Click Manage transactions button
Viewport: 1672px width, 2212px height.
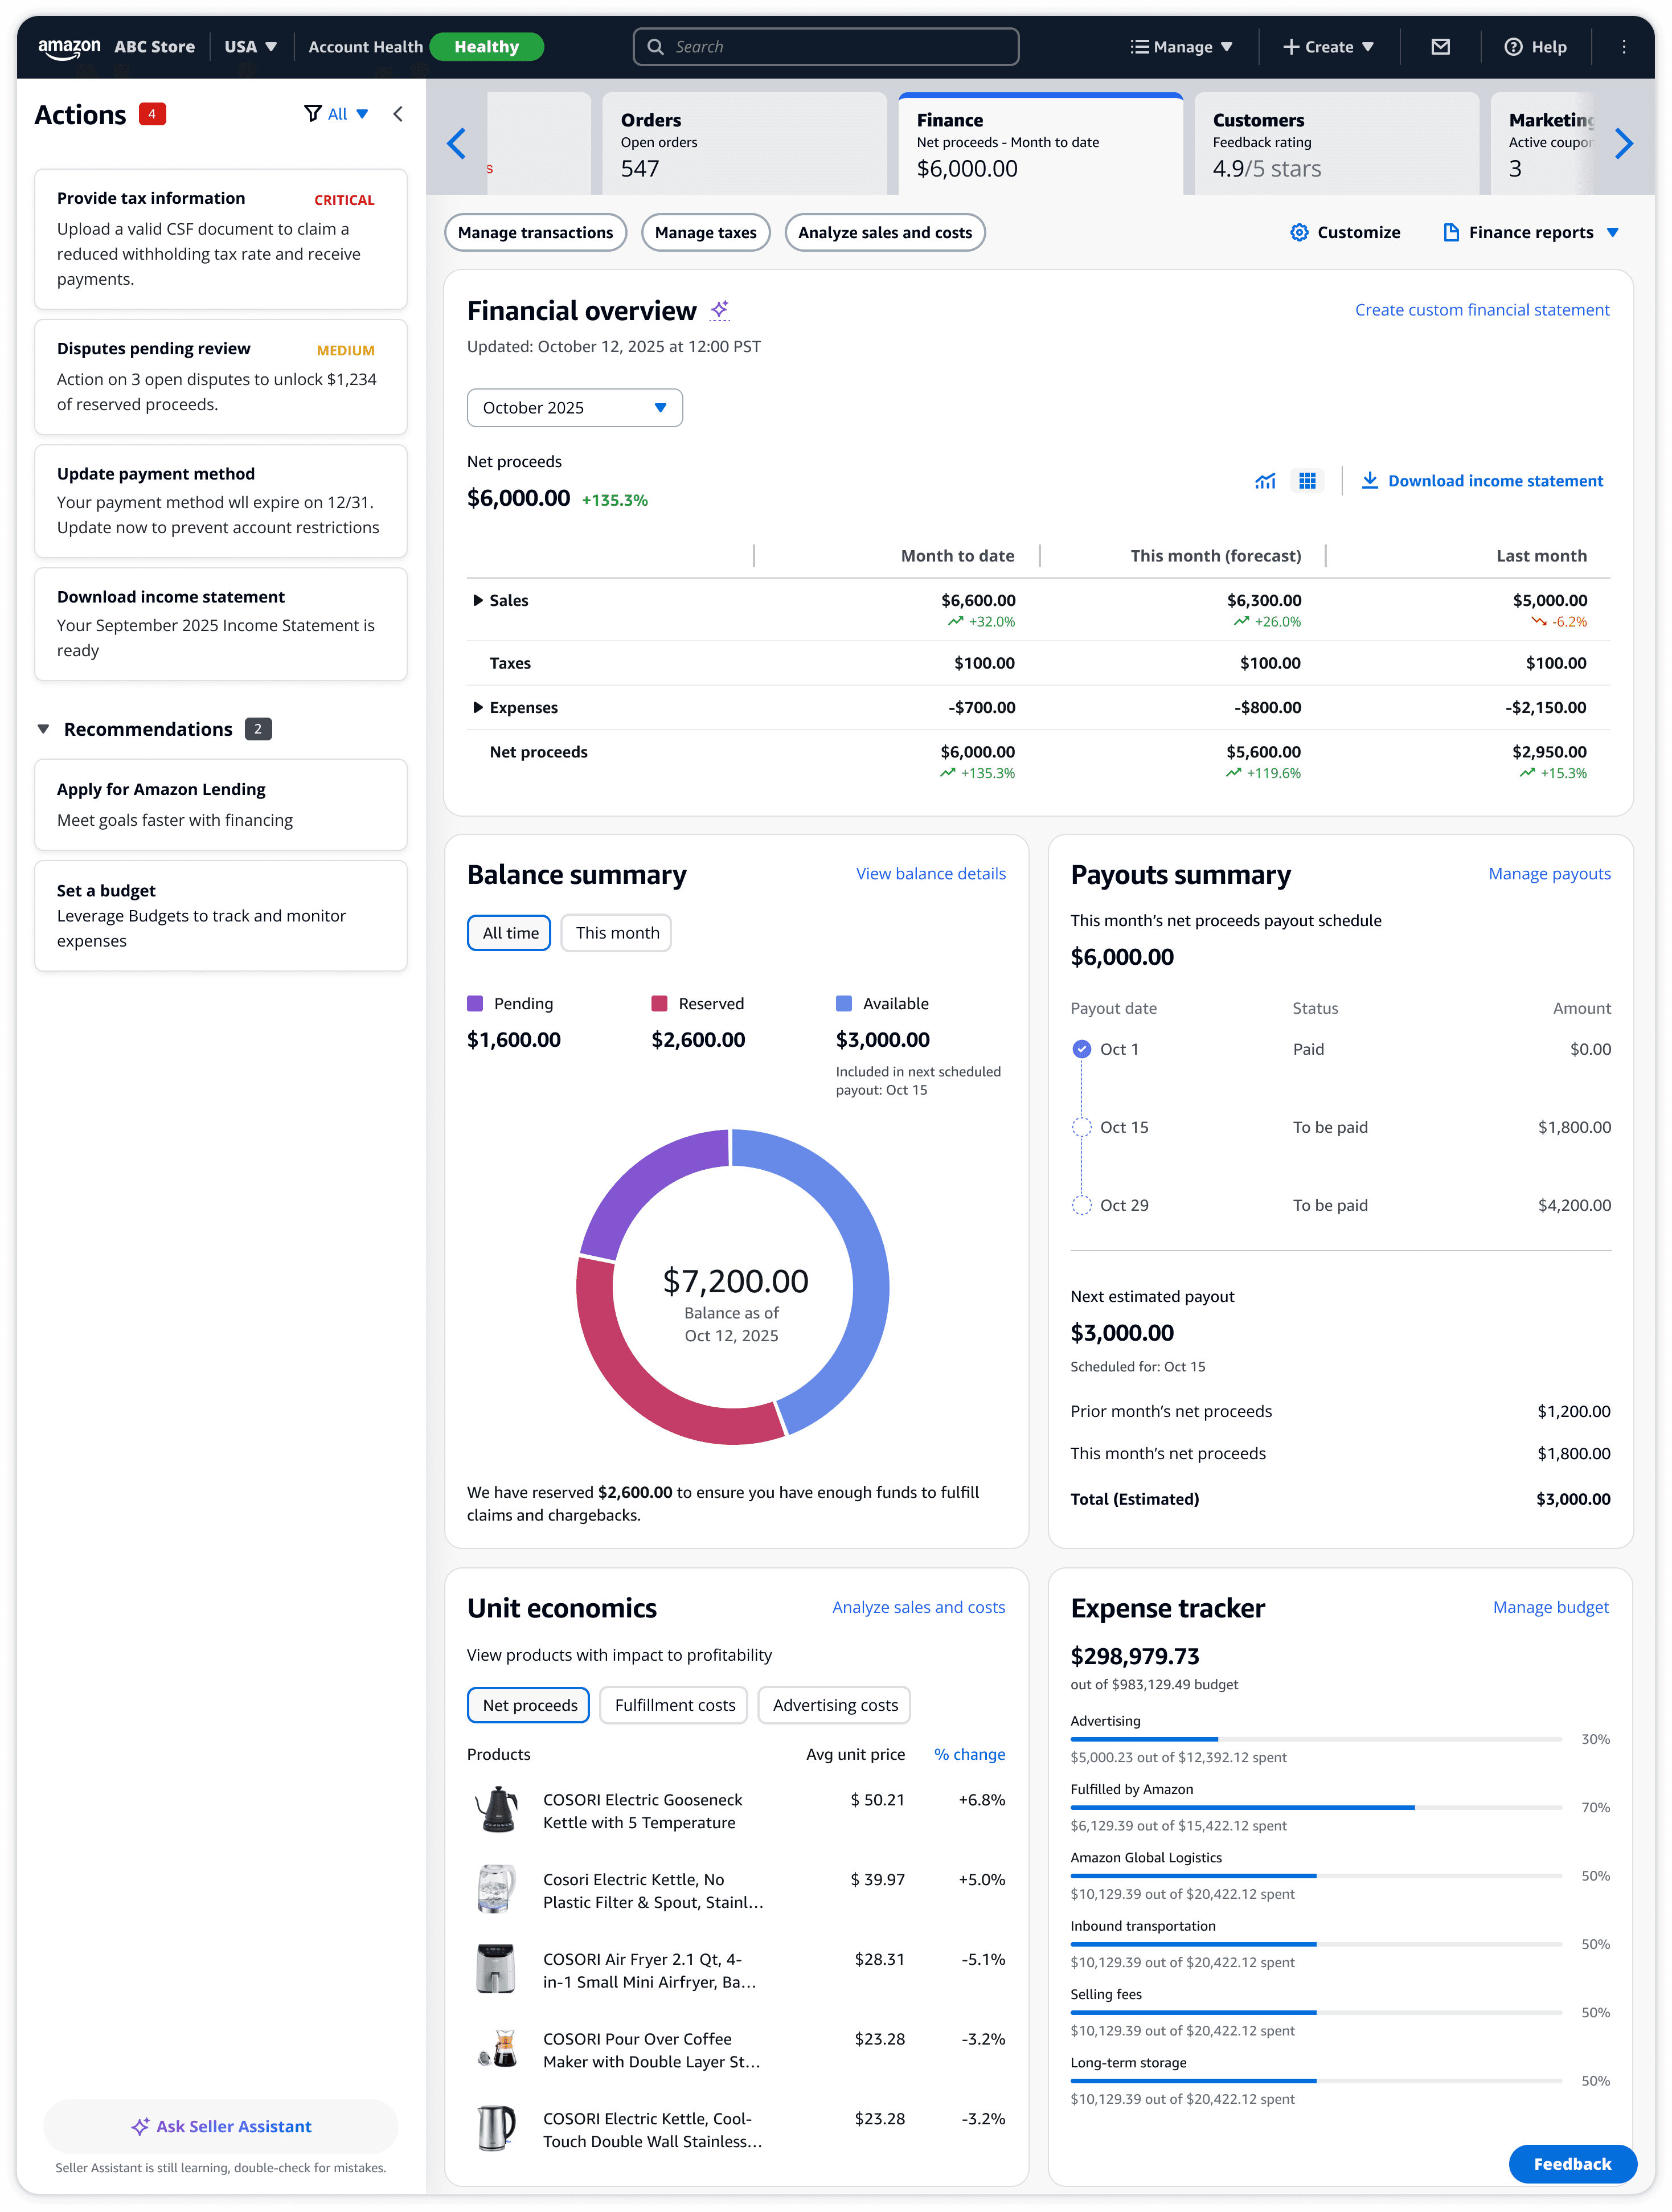point(535,233)
